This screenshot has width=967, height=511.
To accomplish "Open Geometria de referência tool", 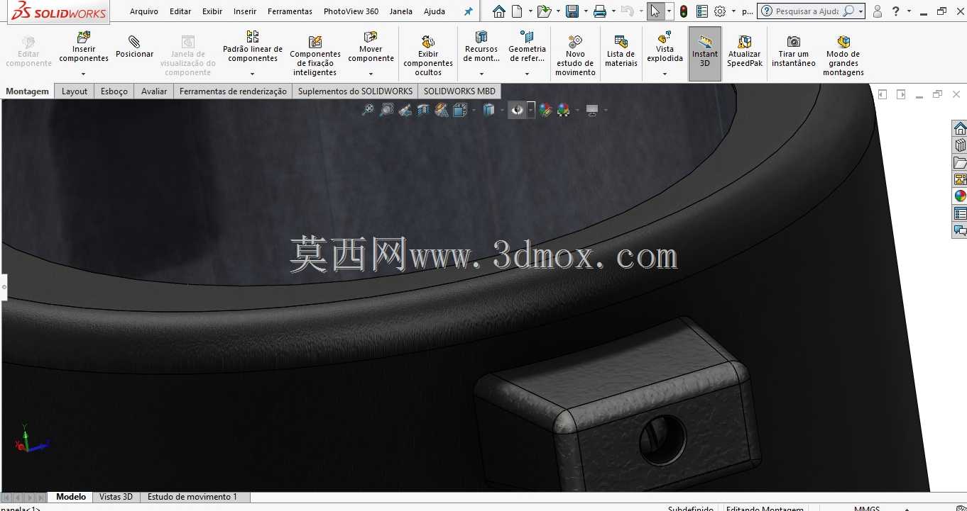I will point(527,47).
